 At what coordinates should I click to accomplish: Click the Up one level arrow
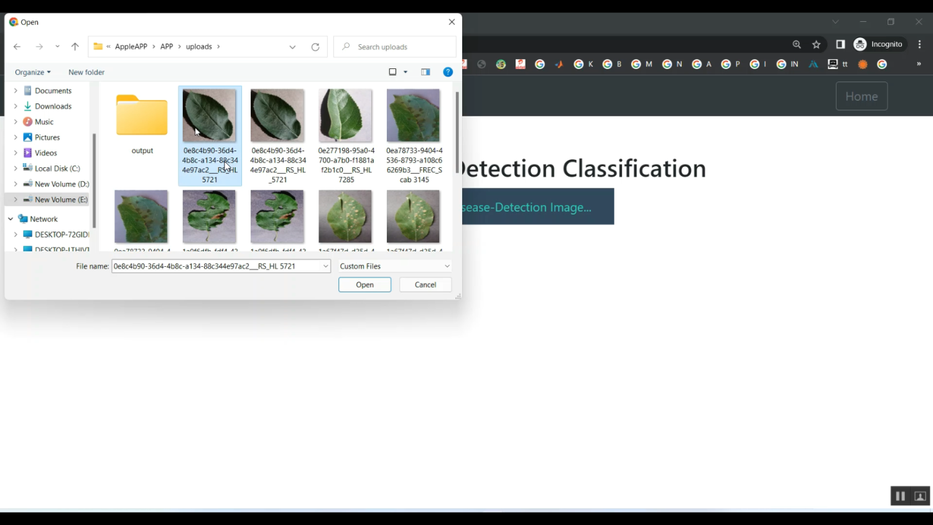point(75,47)
